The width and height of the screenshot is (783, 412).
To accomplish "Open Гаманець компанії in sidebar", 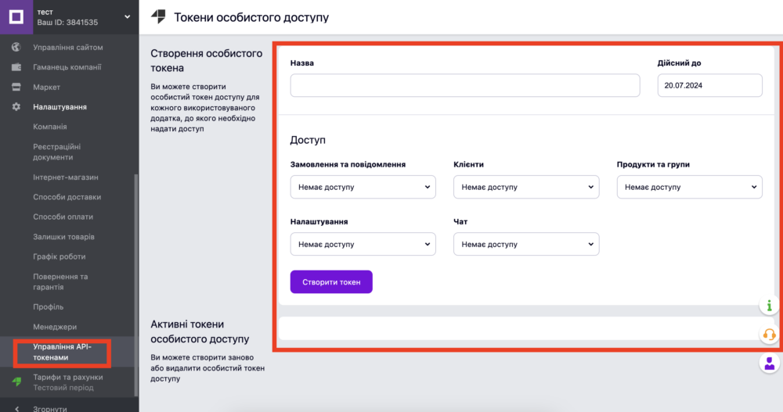I will click(x=67, y=66).
